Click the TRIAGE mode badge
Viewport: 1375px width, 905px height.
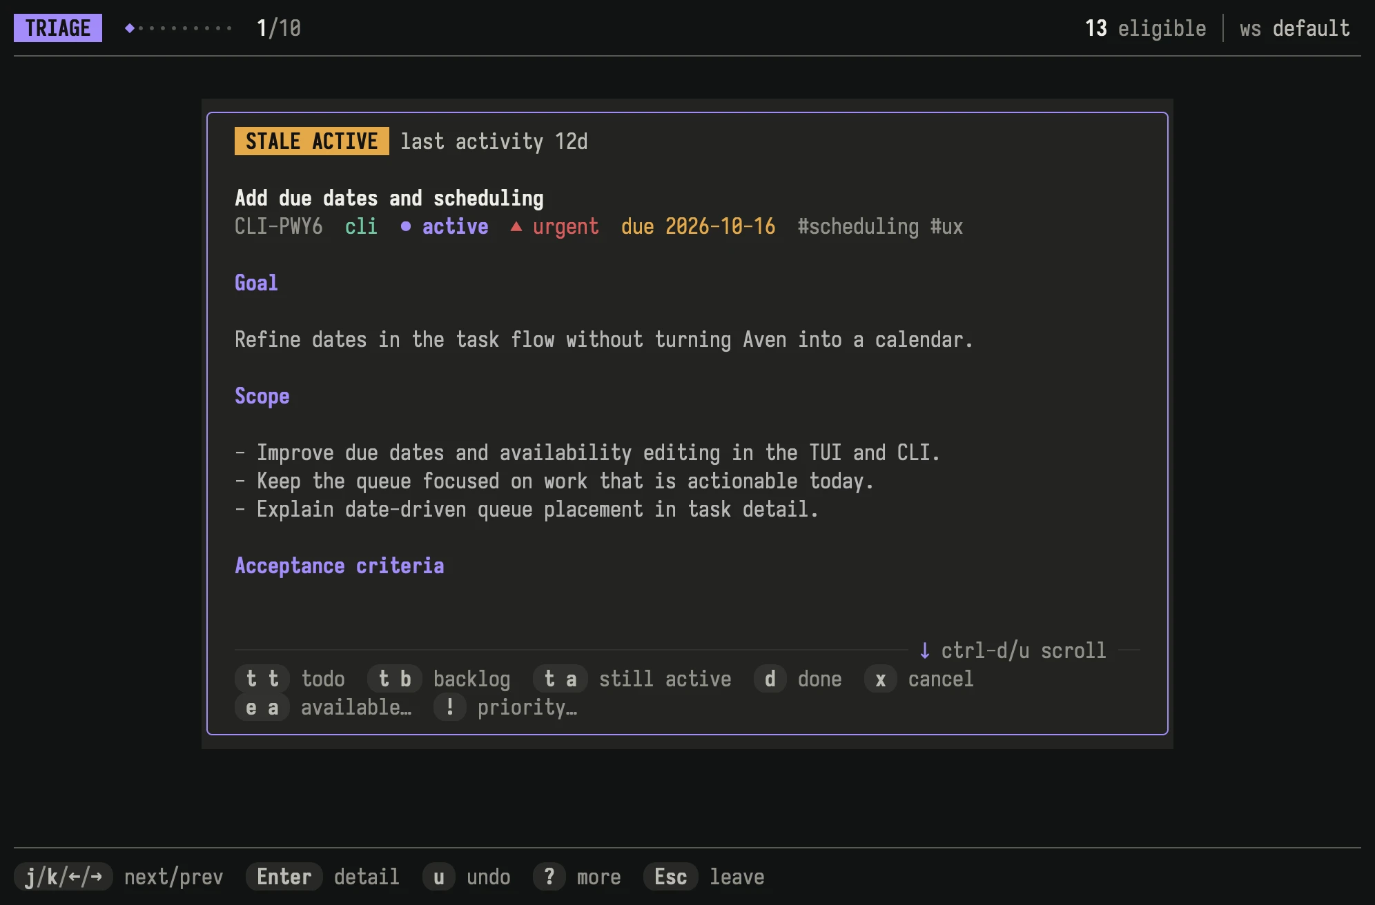click(58, 28)
